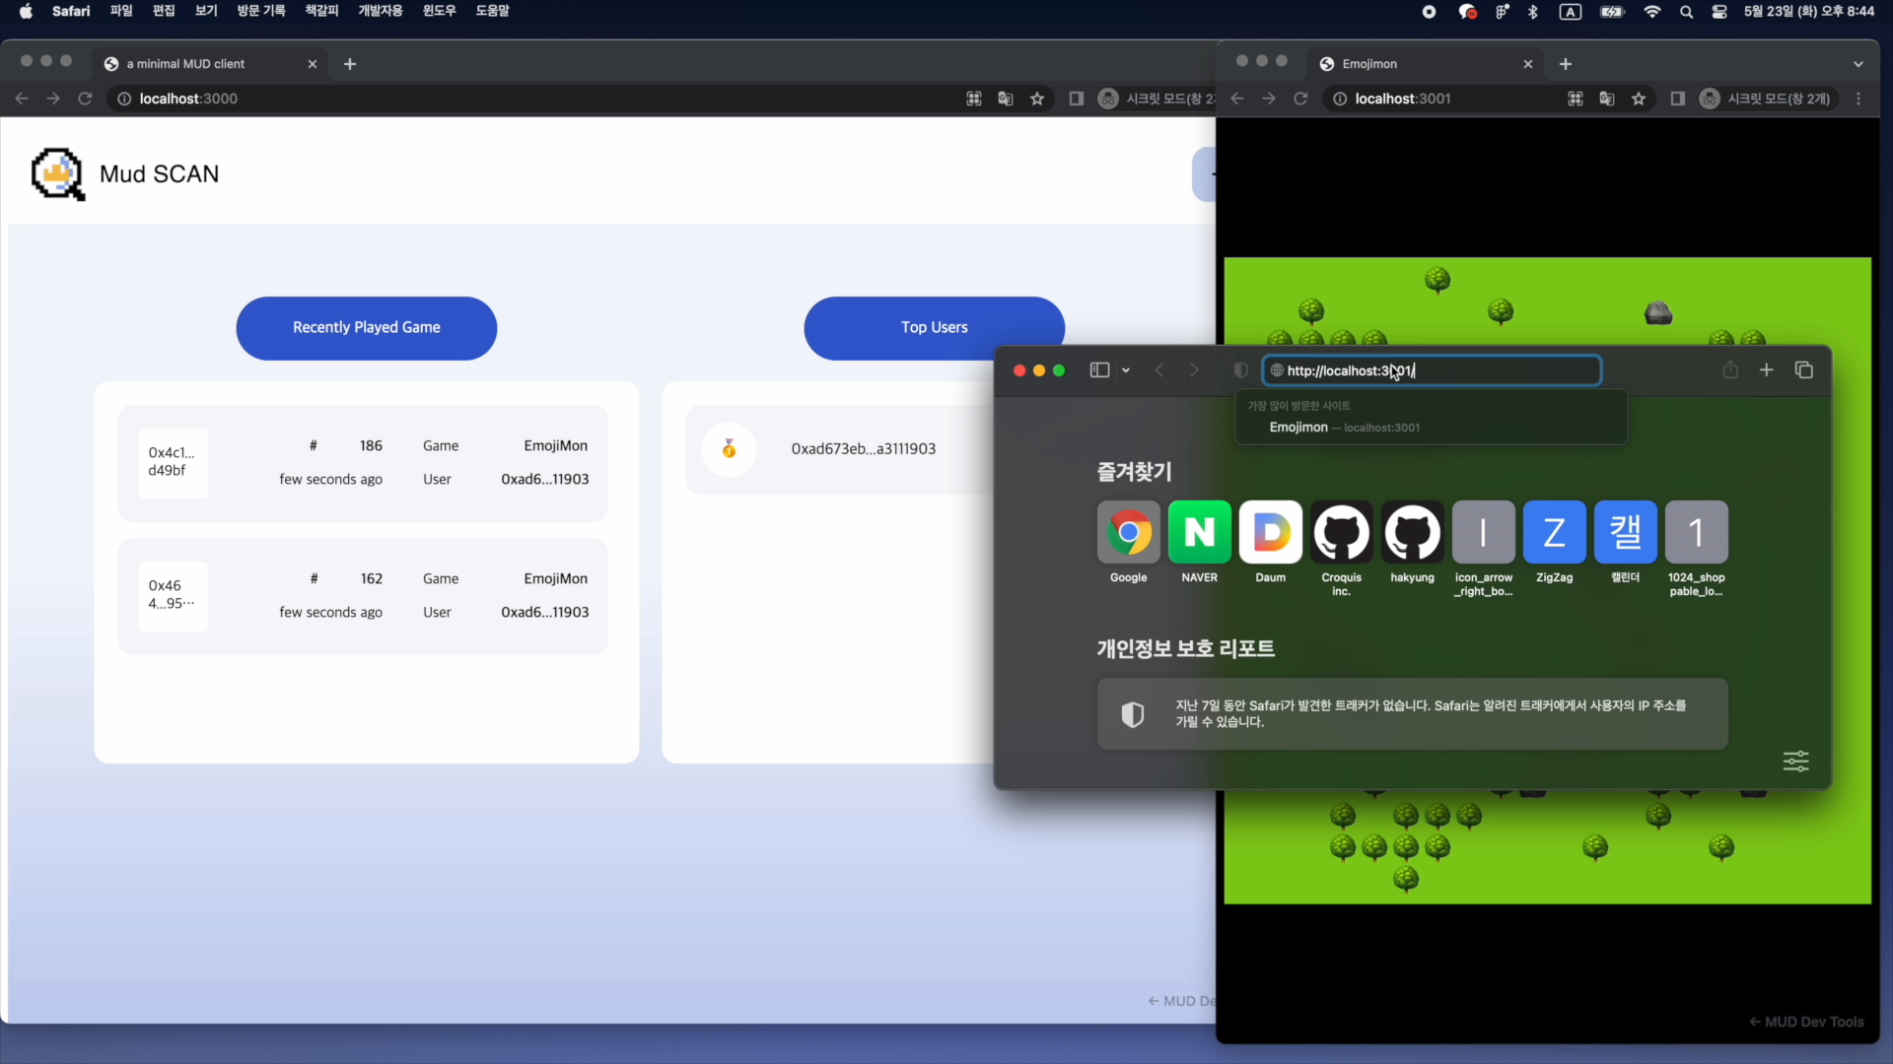Open MUD Dev Tools in Emojimon window
Viewport: 1893px width, 1064px height.
[1806, 1022]
